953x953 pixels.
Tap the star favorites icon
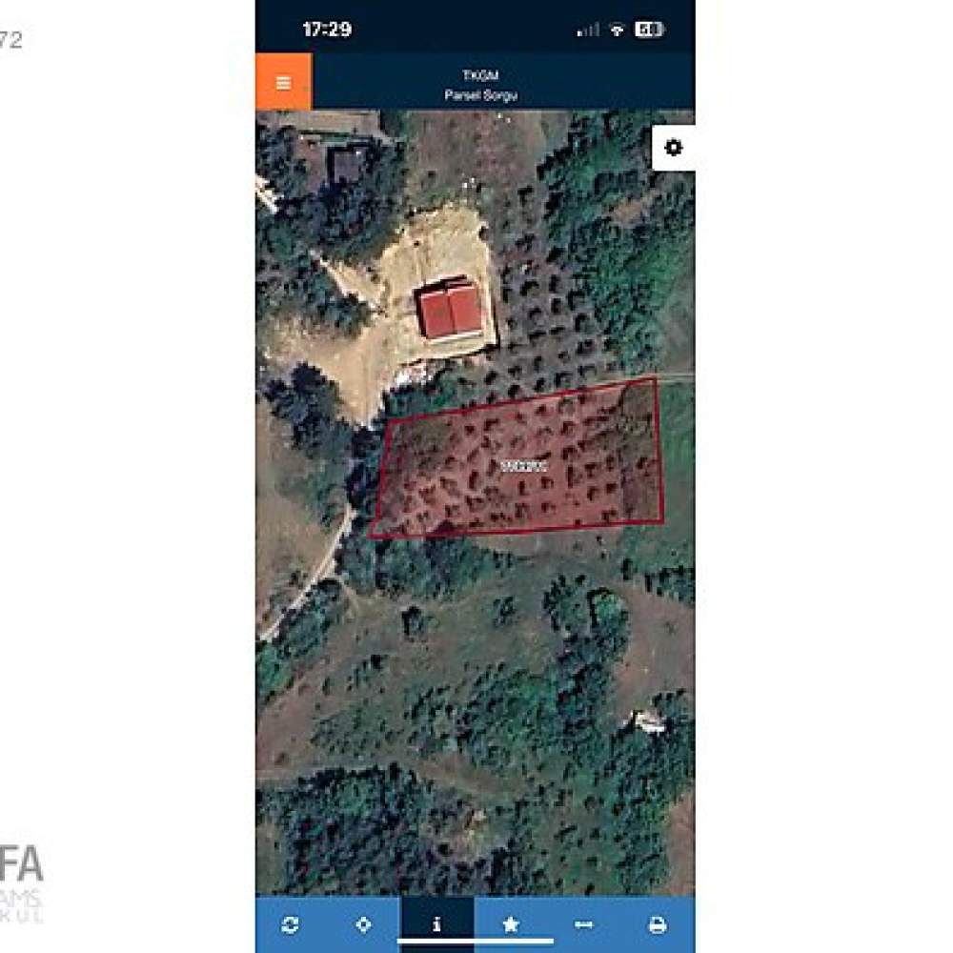pos(511,924)
